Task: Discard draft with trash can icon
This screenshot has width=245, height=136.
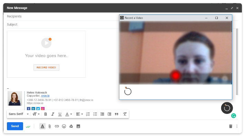Action: pos(231,126)
